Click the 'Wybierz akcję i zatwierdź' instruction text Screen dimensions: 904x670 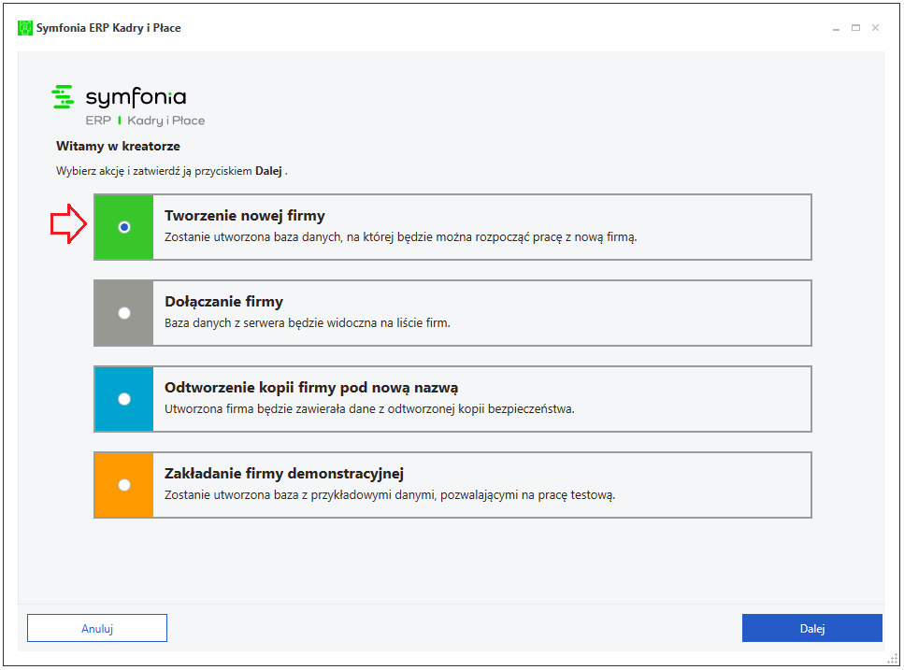tap(171, 171)
